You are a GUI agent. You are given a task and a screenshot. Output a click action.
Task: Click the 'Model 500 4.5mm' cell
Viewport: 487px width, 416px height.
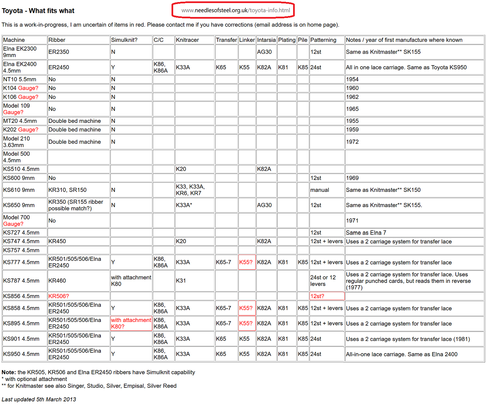[24, 157]
